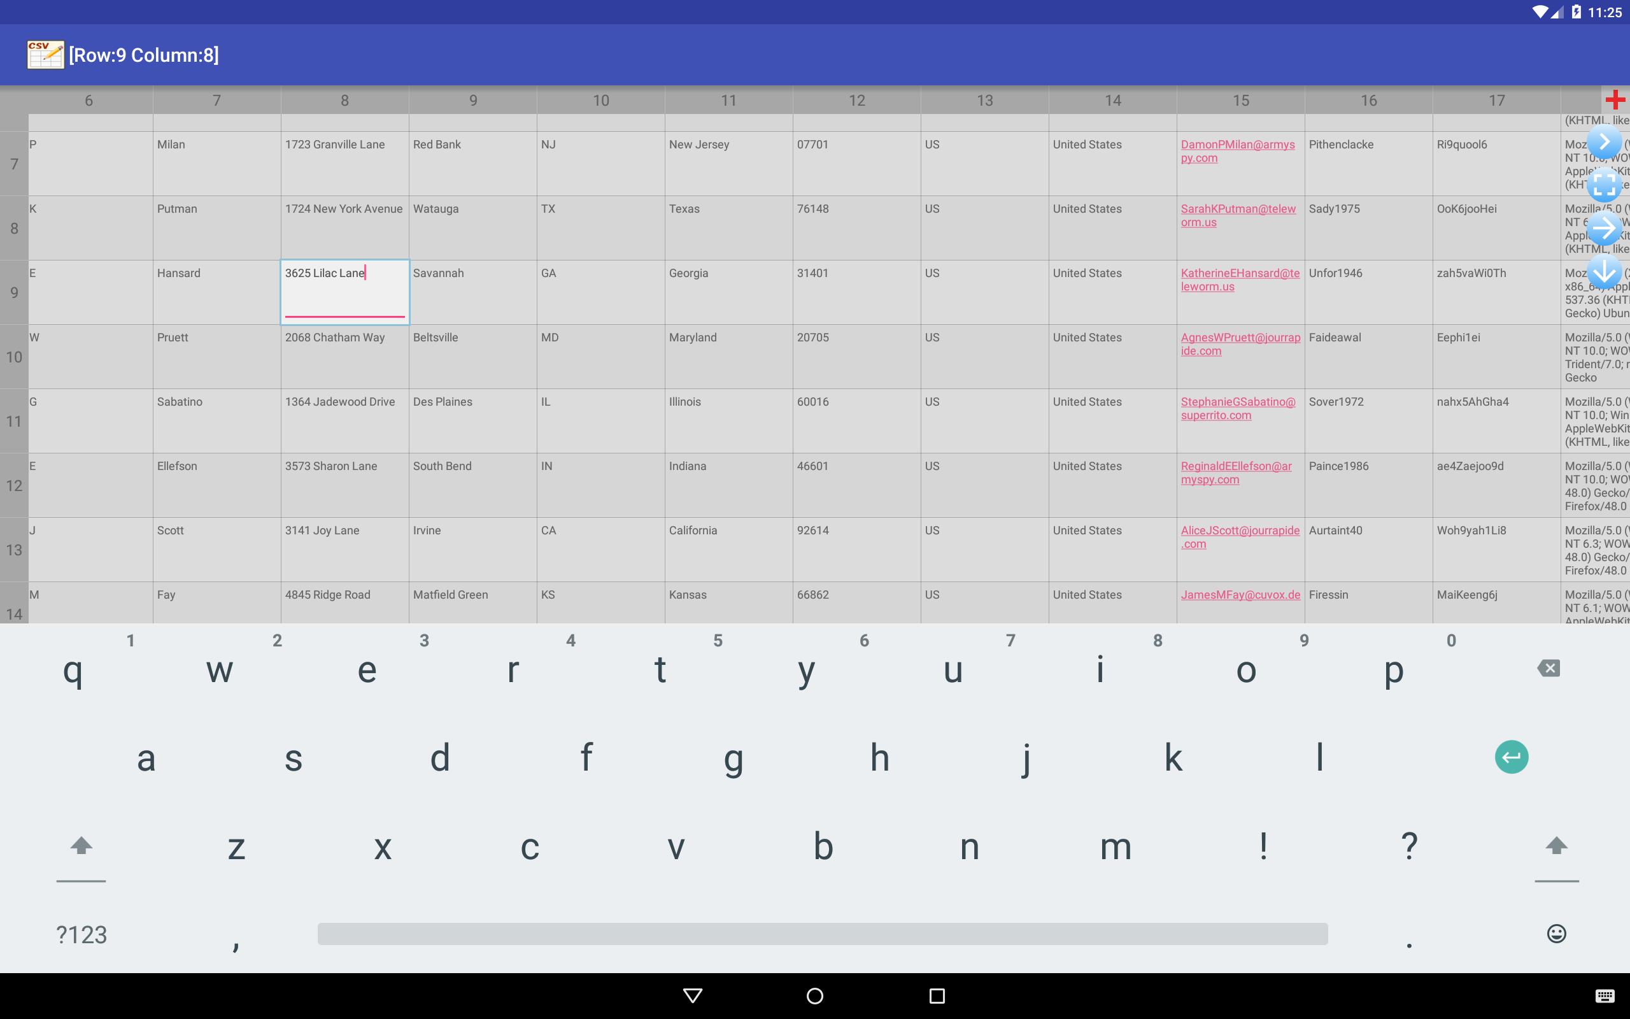1630x1019 pixels.
Task: Open email link JamesMFay@cuvox.de
Action: click(1240, 594)
